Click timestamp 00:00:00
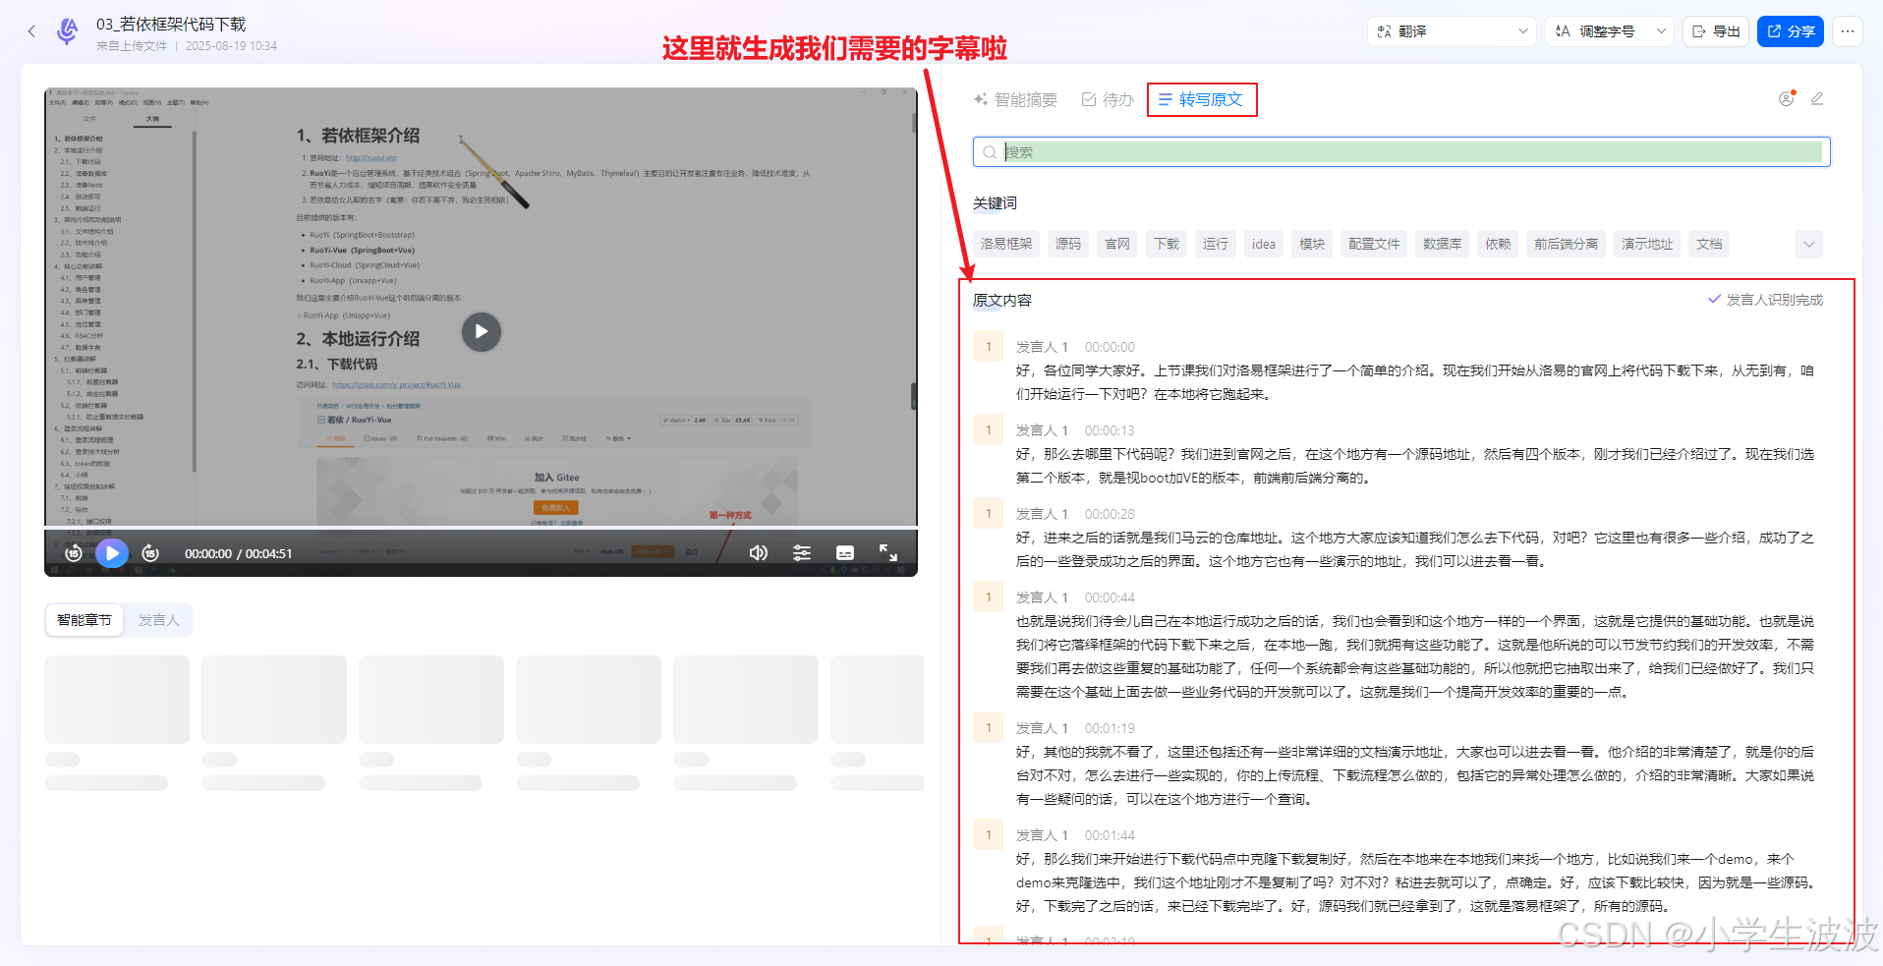Screen dimensions: 1883x966 tap(1110, 347)
